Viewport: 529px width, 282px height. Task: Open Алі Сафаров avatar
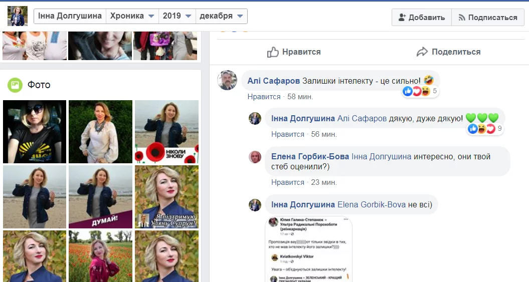(227, 80)
